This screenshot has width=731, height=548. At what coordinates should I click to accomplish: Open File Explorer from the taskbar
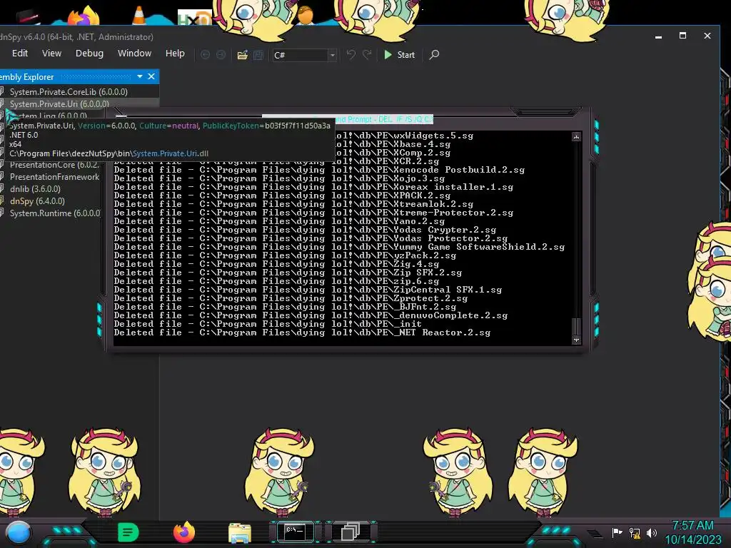240,533
